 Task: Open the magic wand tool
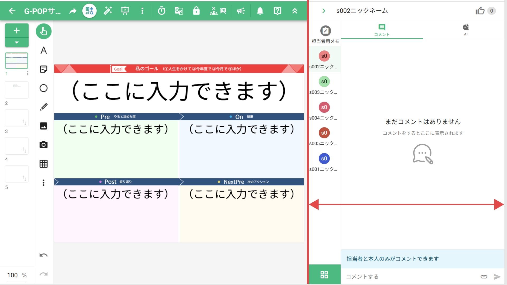click(108, 11)
